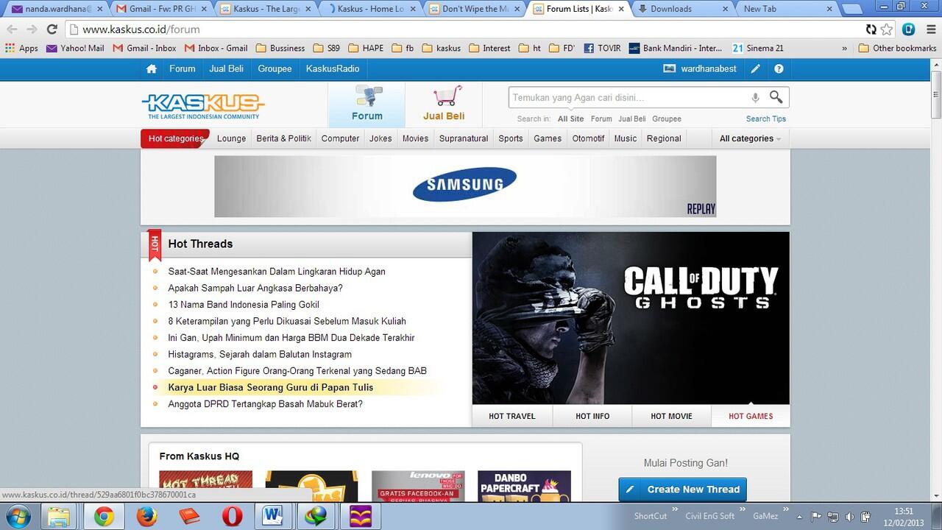Click the Action Center flag icon
Screen dimensions: 942x530
815,517
